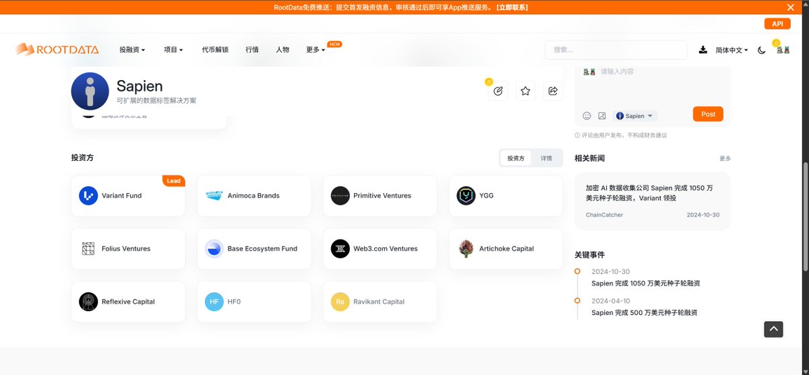
Task: Click the comment text input area
Action: 652,85
